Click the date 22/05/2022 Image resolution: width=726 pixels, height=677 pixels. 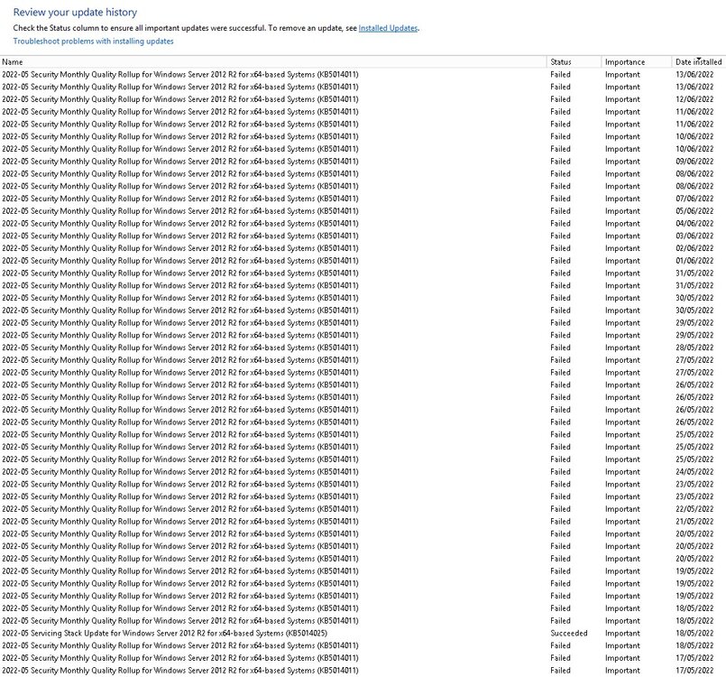click(694, 509)
